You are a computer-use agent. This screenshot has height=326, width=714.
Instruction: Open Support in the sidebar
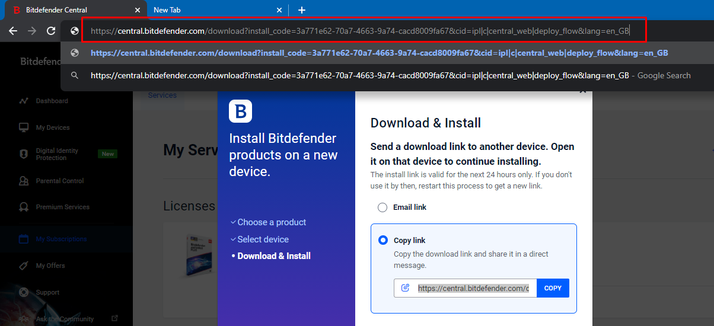tap(47, 292)
